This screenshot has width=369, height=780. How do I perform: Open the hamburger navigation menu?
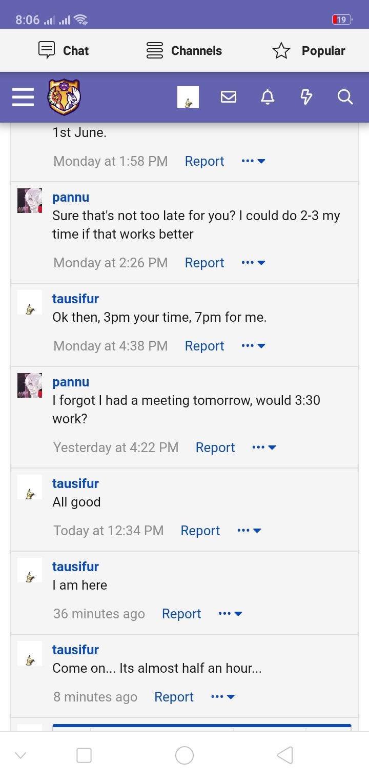point(23,97)
